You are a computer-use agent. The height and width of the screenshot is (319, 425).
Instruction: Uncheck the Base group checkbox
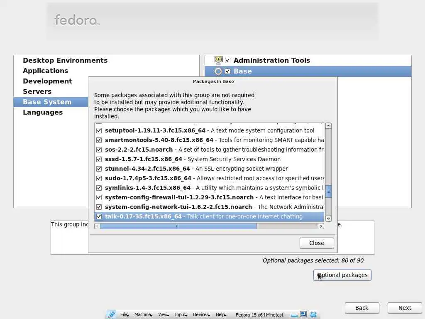coord(228,71)
